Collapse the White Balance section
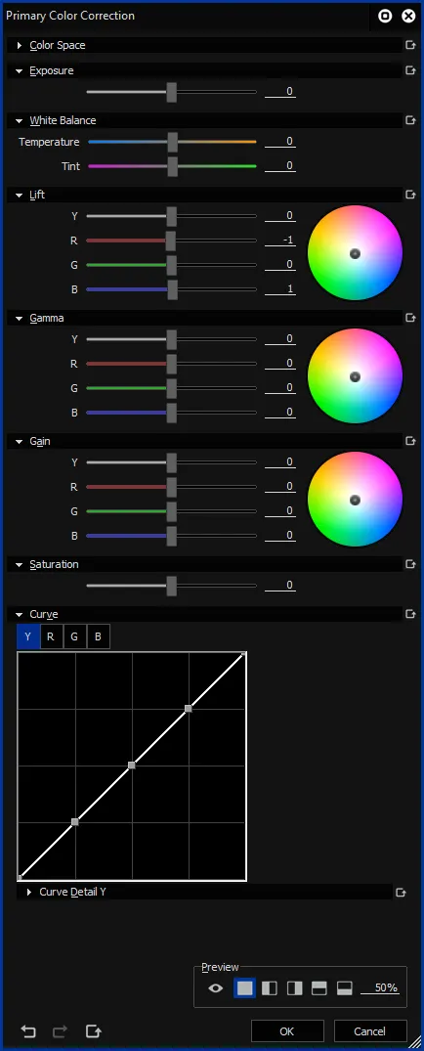 click(x=19, y=120)
